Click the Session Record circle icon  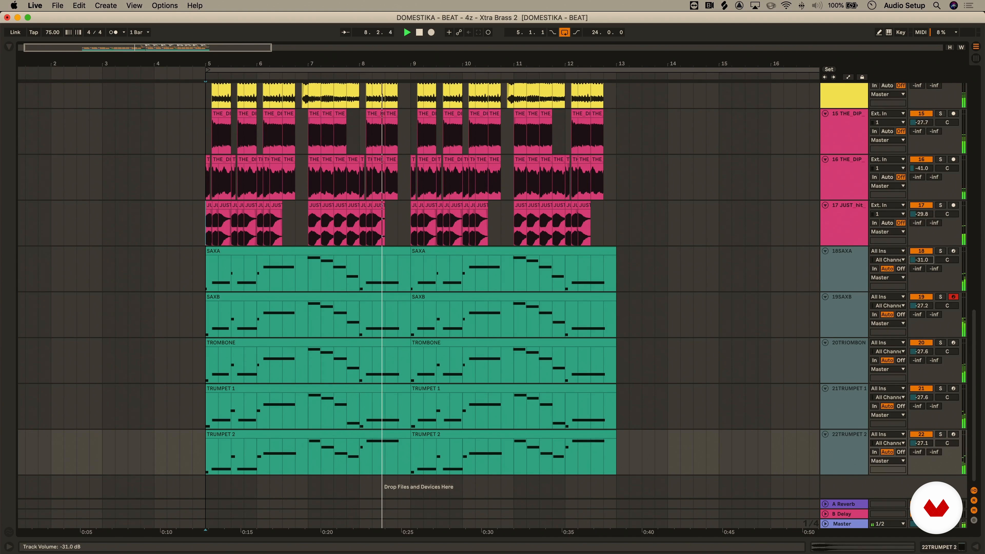coord(488,33)
